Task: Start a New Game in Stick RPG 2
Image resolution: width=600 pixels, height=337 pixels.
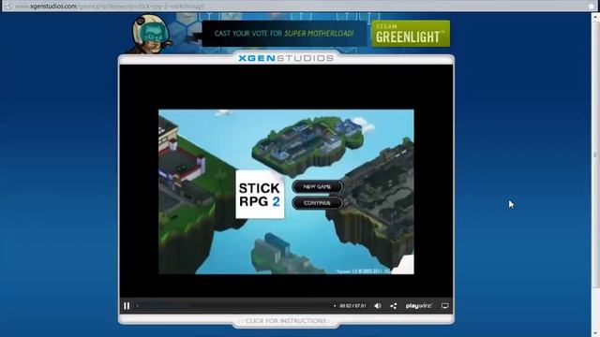Action: tap(317, 187)
